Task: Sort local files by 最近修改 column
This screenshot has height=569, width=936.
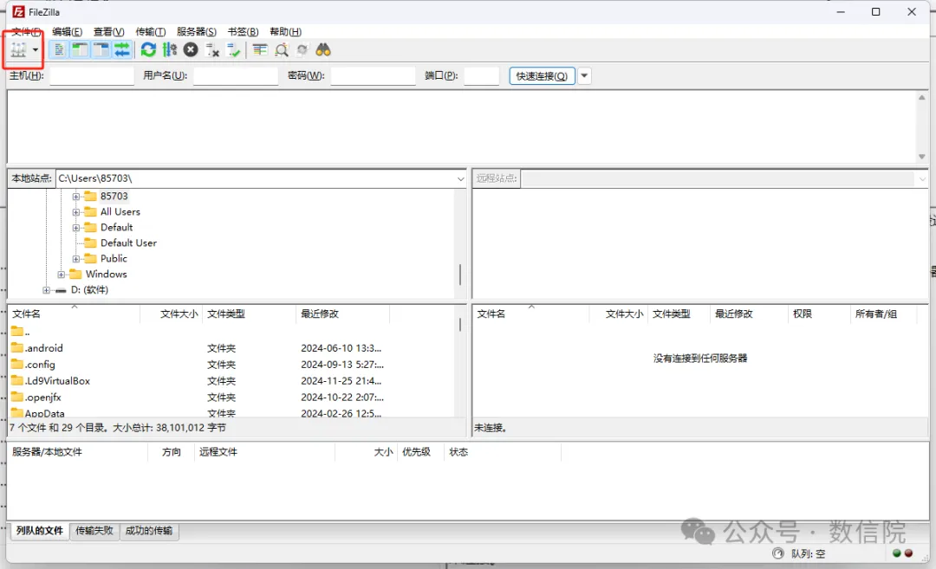Action: point(320,314)
